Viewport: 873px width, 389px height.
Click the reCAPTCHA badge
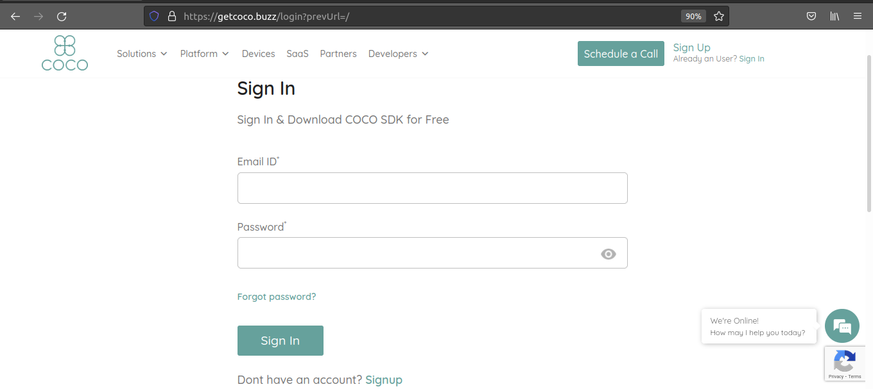pos(845,364)
